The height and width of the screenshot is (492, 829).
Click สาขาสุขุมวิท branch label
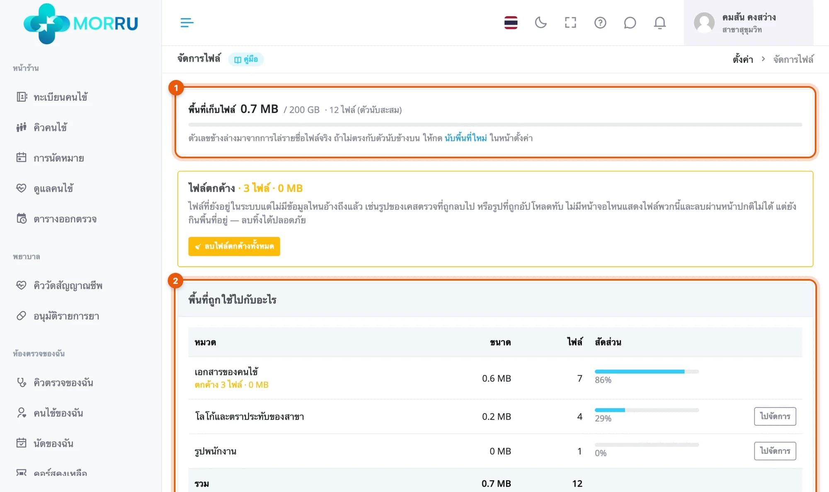(x=742, y=30)
